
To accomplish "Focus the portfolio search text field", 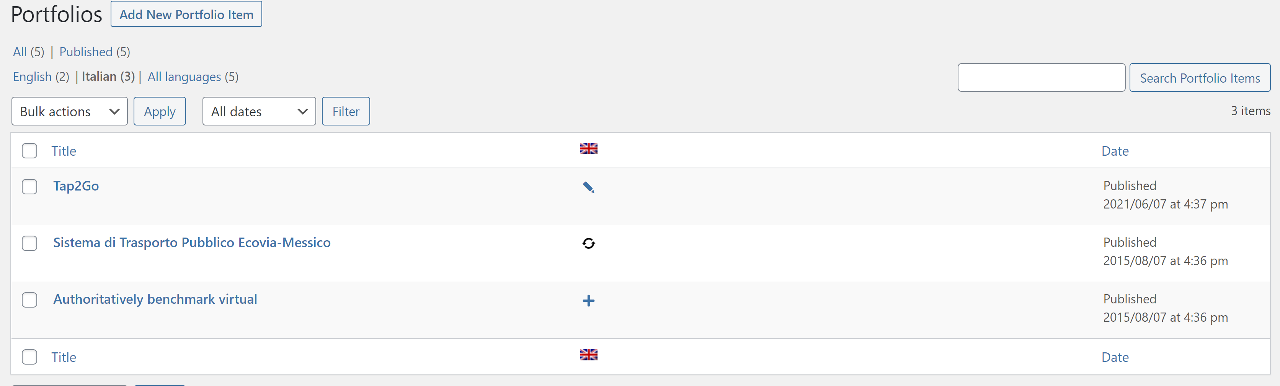I will tap(1041, 78).
